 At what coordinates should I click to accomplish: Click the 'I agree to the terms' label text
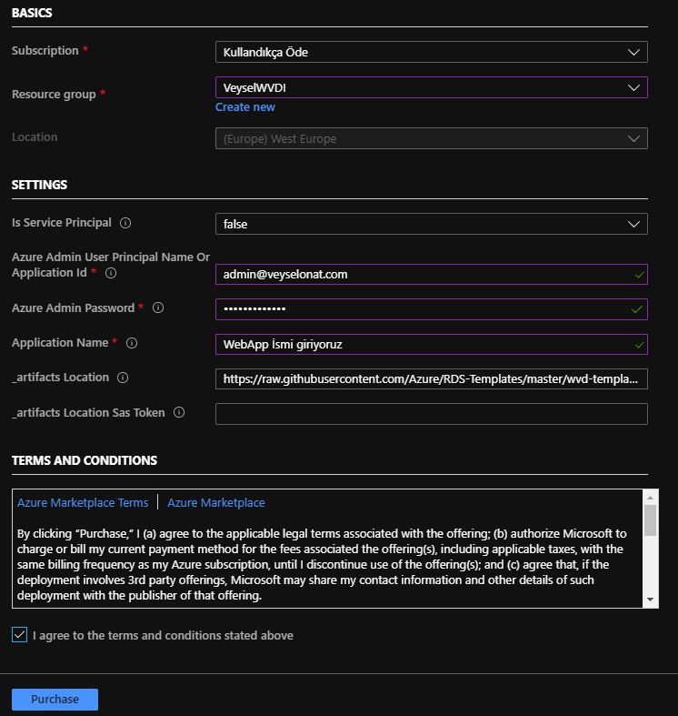coord(163,635)
